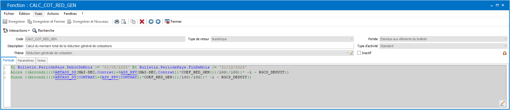The height and width of the screenshot is (110, 510).
Task: Open the Fenêtres menu
Action: coord(70,14)
